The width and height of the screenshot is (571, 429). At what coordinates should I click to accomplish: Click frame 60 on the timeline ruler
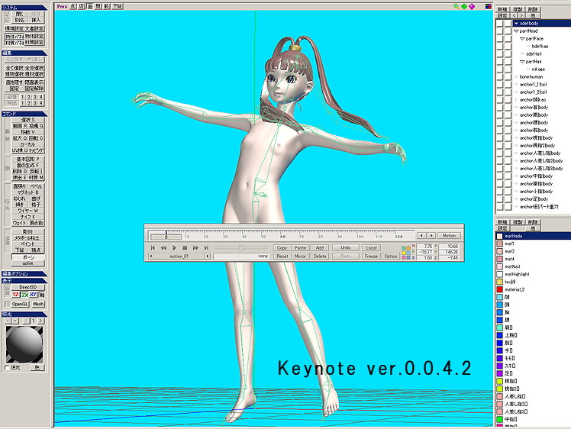tap(282, 237)
